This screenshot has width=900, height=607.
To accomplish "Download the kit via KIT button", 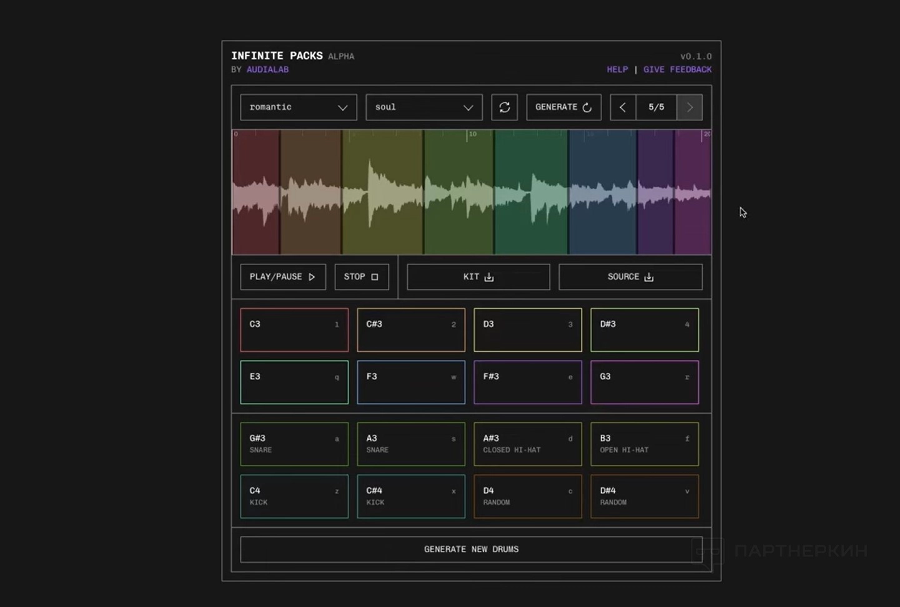I will pyautogui.click(x=478, y=277).
